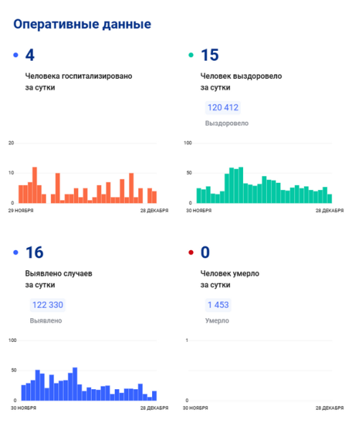
Task: Click the blue dot beside hospitalized count 4
Action: coord(16,55)
